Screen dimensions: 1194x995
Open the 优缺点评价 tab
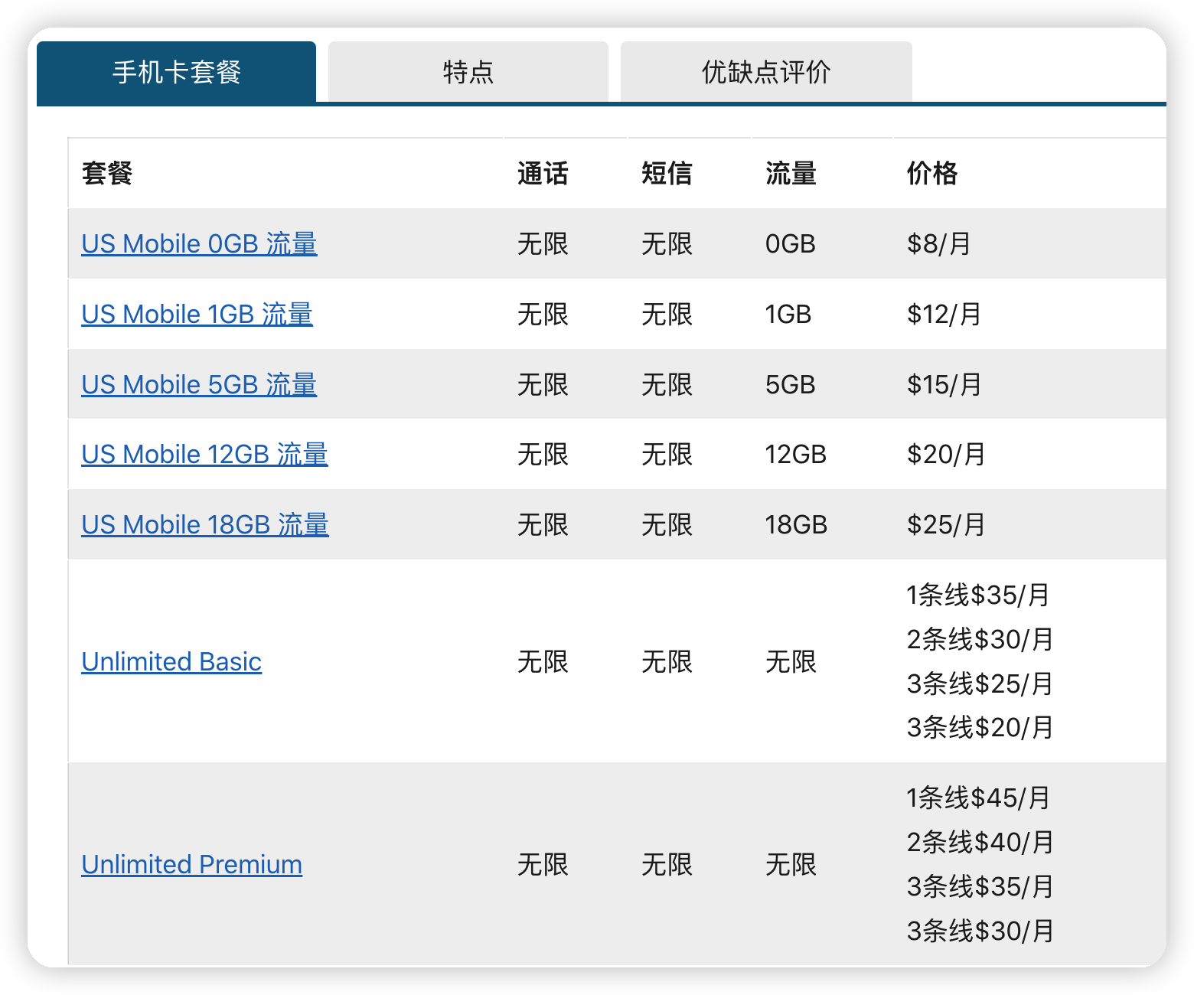coord(766,72)
